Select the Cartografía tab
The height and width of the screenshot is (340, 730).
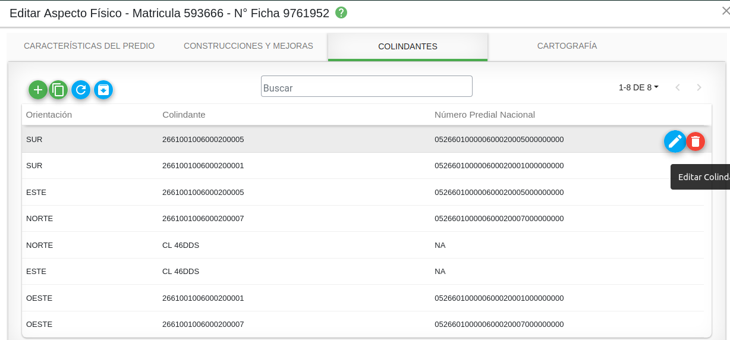567,46
